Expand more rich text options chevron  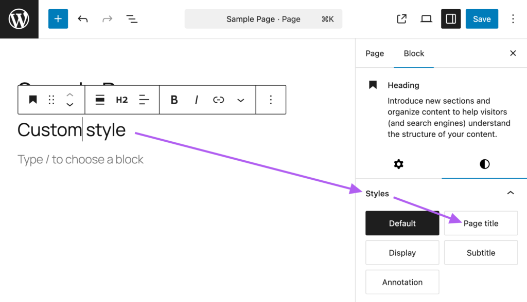(241, 100)
